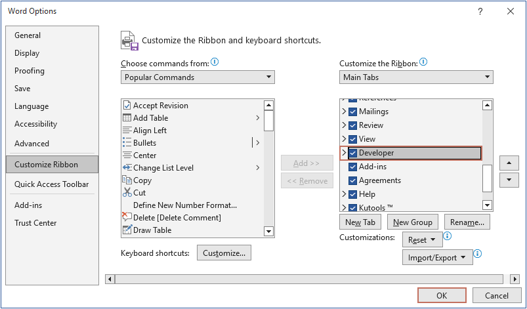Click the Accept Revision command icon
Viewport: 527px width, 309px height.
pos(127,106)
